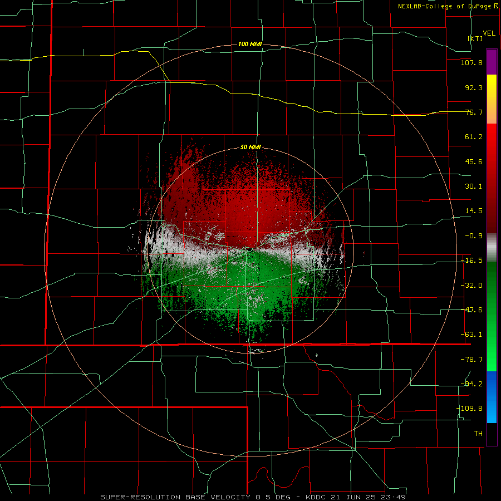Click the -47.6 legend value
This screenshot has height=501, width=501.
click(x=471, y=310)
